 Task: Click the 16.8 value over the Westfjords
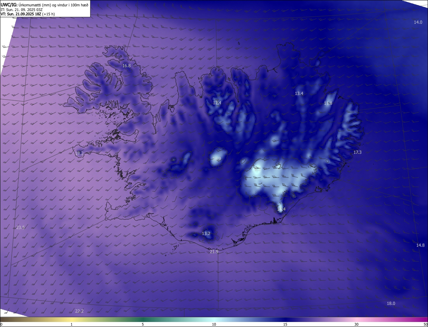click(126, 66)
